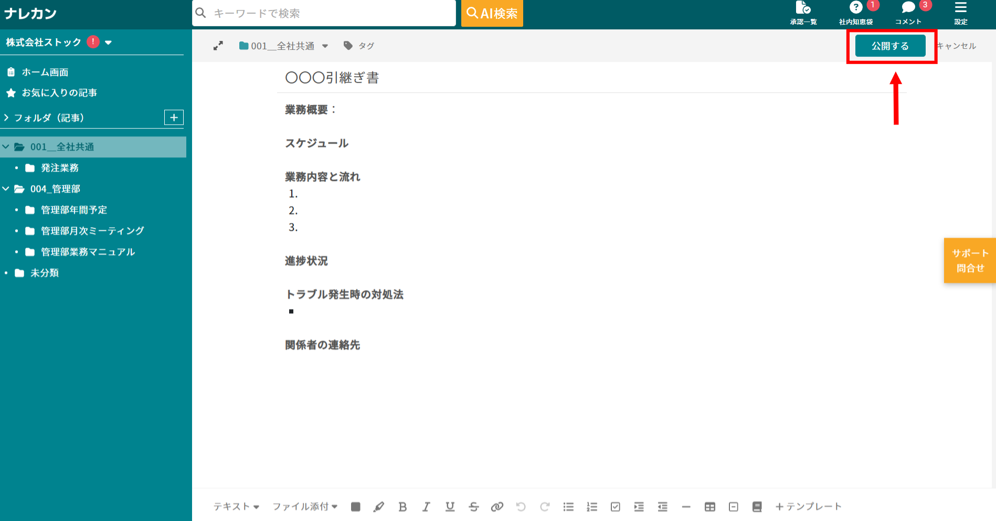Collapse the 004_管理部 folder

(x=7, y=189)
